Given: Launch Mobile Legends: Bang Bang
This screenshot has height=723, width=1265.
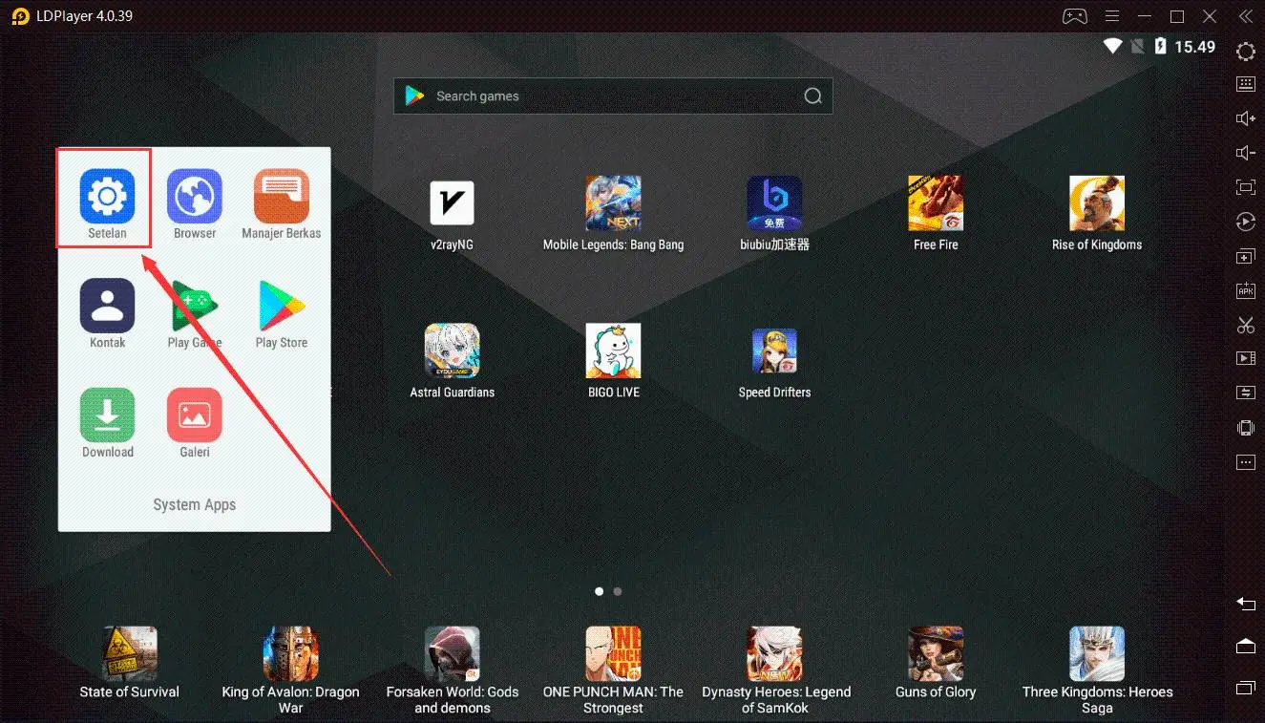Looking at the screenshot, I should click(613, 203).
